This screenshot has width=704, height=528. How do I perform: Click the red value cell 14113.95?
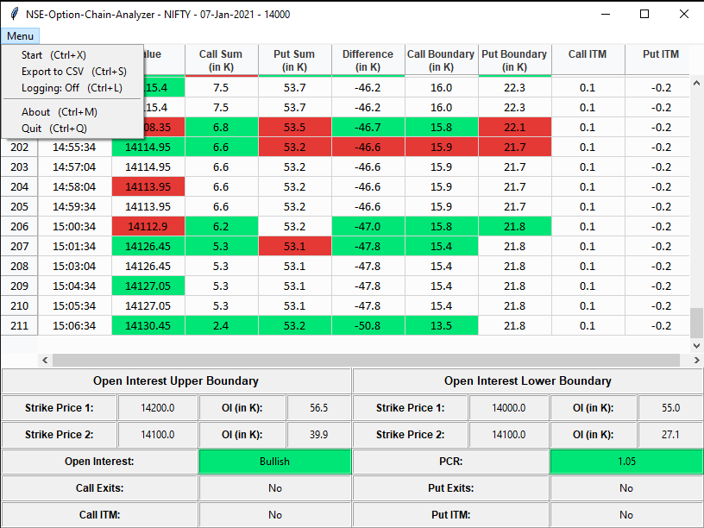(x=148, y=186)
